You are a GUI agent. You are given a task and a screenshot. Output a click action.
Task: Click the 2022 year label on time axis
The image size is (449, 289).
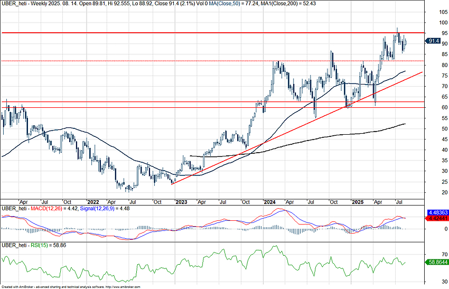tap(93, 202)
